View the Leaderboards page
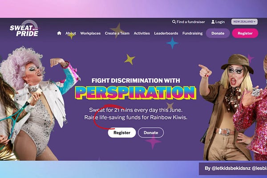The width and height of the screenshot is (267, 178). click(166, 33)
